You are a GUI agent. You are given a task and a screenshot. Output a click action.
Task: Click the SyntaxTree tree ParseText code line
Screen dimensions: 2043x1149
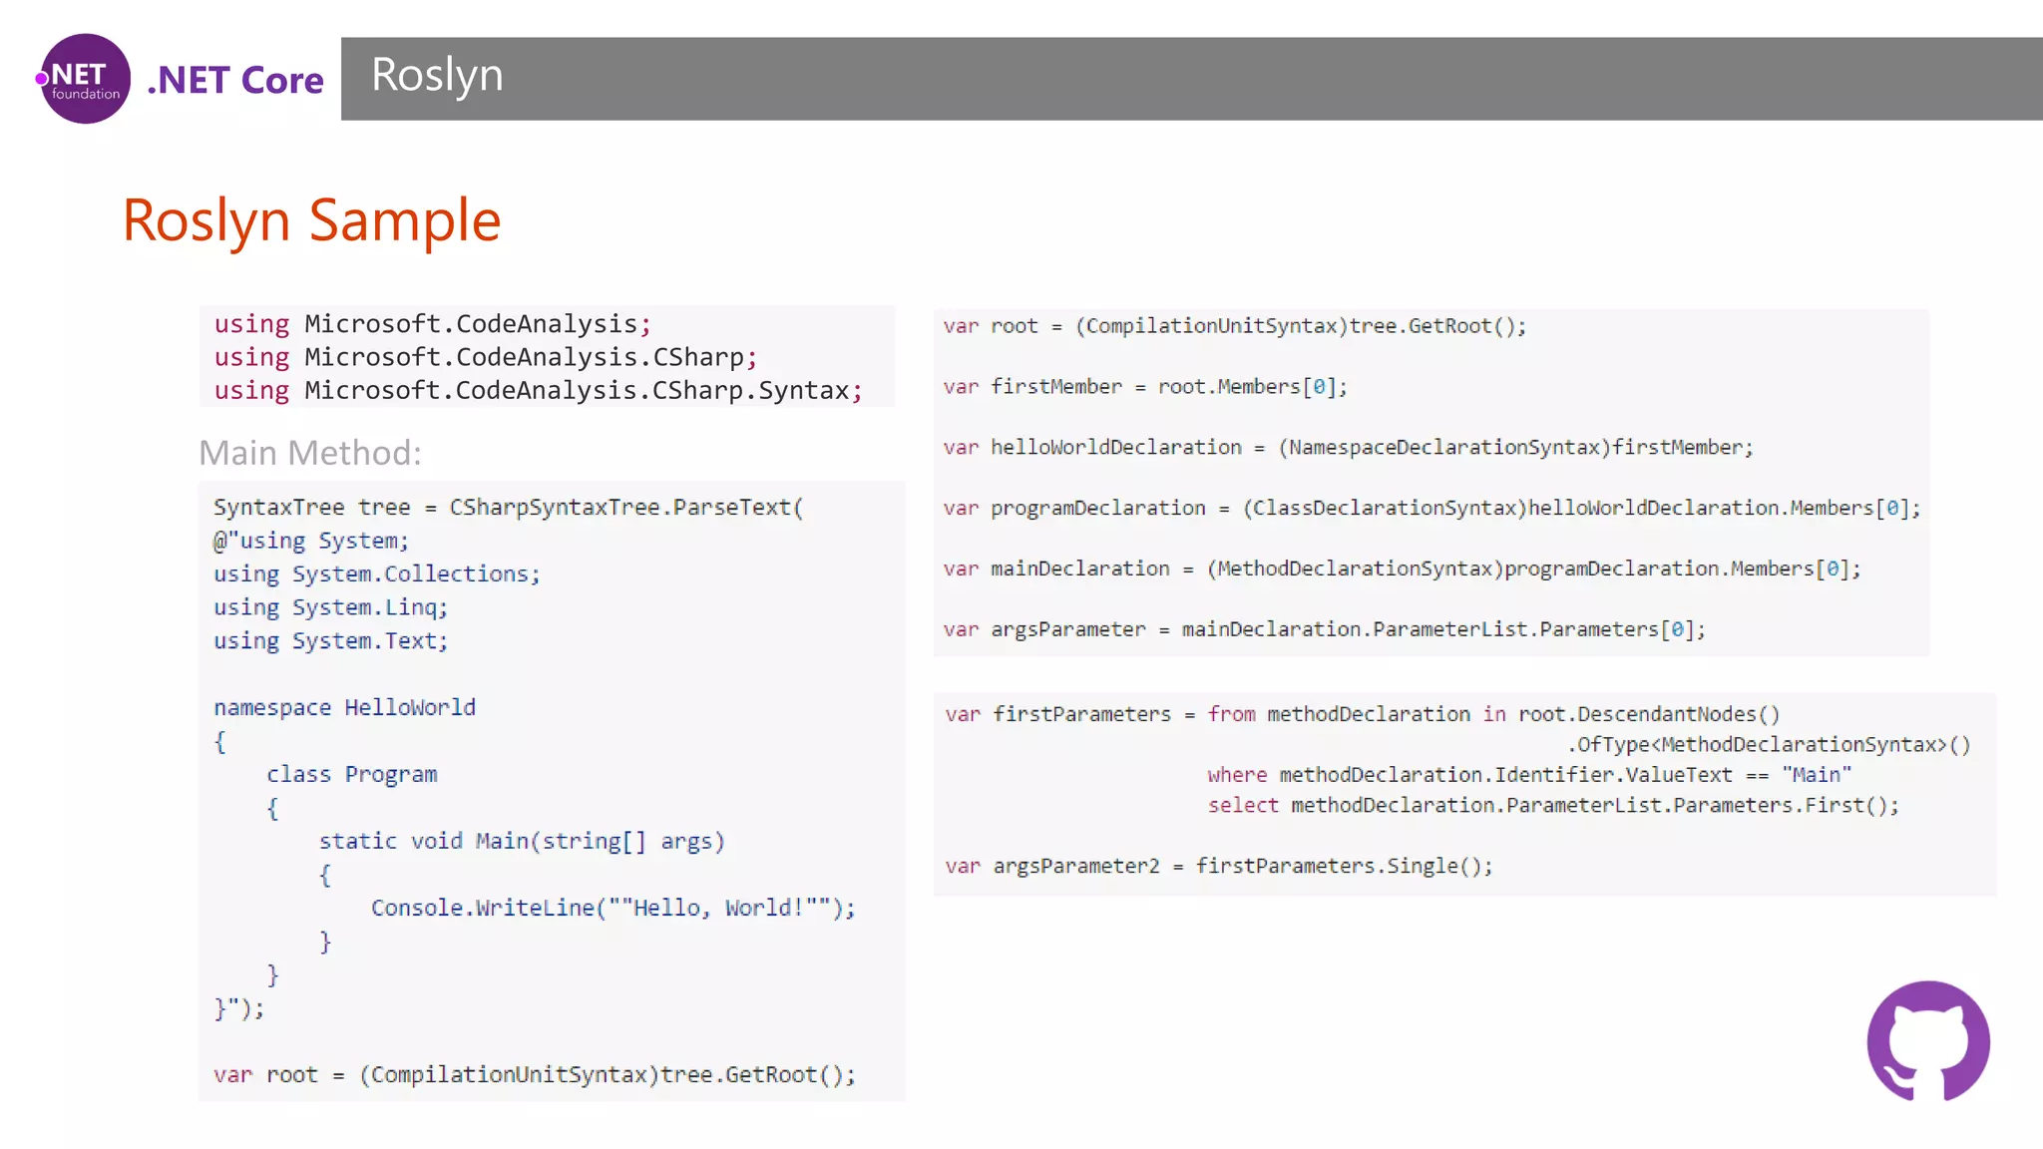(508, 507)
